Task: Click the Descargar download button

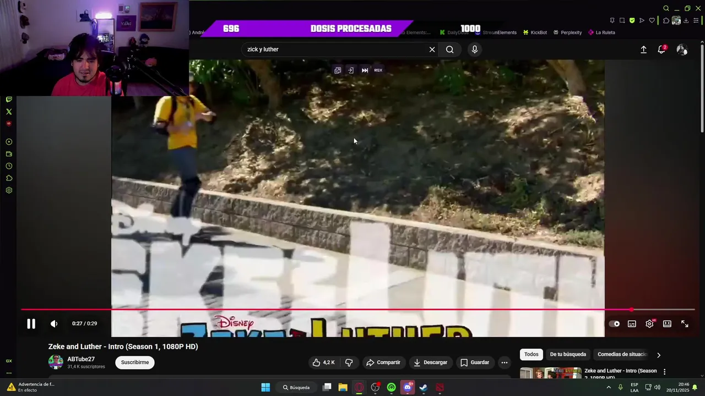Action: pyautogui.click(x=431, y=362)
